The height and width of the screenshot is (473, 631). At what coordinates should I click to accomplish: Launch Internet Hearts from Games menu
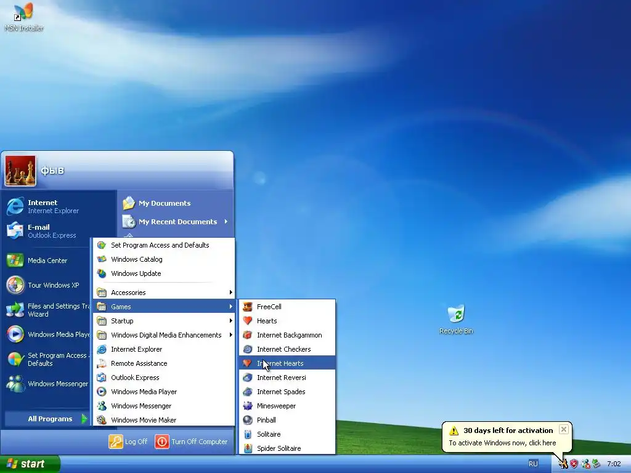click(287, 363)
